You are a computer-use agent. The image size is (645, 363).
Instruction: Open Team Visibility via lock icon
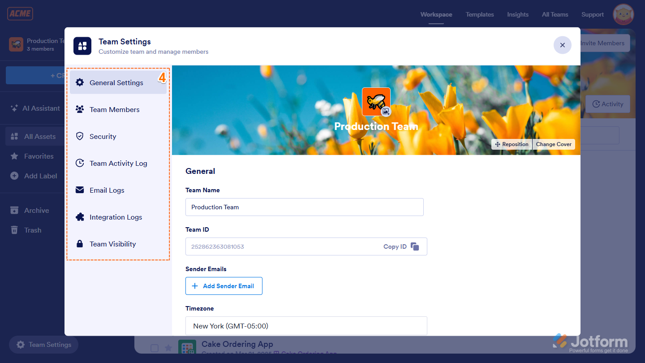80,244
